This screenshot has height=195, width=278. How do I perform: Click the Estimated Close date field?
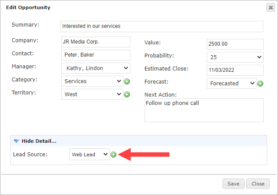[235, 70]
